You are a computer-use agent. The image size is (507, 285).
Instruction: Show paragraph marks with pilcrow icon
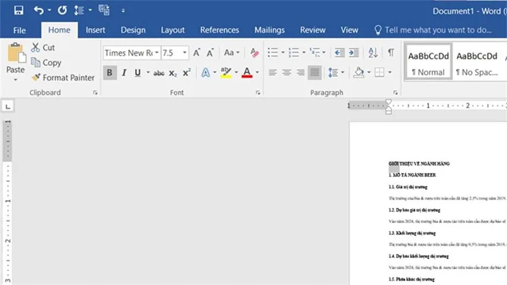(x=391, y=53)
